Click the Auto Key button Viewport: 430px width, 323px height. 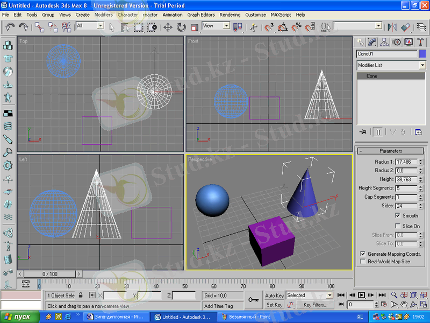(274, 296)
